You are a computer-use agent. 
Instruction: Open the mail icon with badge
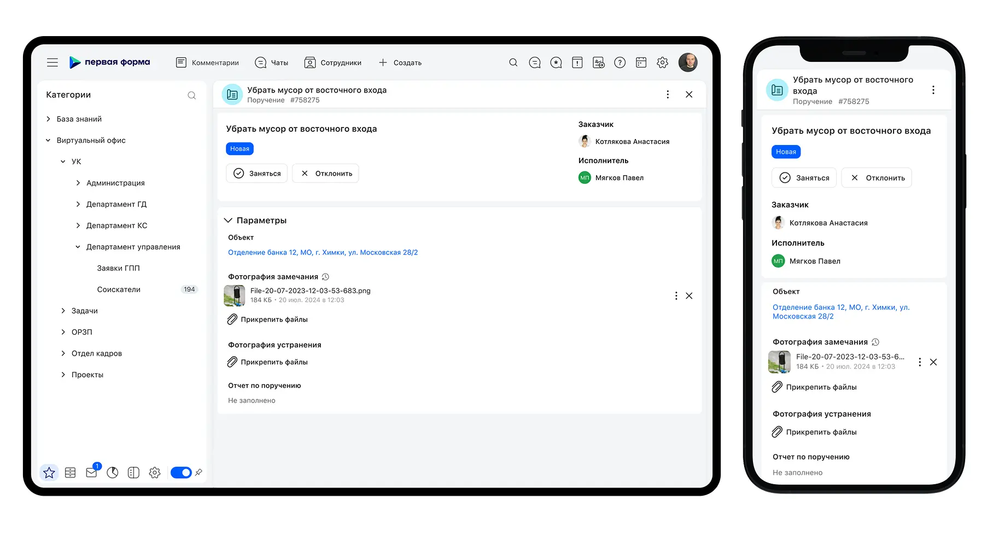tap(92, 472)
